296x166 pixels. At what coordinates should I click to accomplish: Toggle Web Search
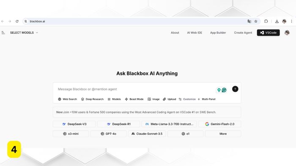67,99
